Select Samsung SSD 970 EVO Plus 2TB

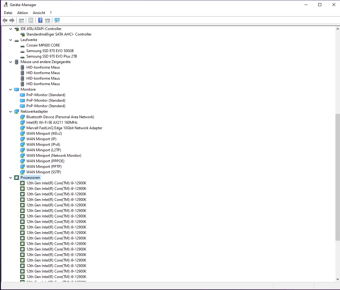point(52,56)
